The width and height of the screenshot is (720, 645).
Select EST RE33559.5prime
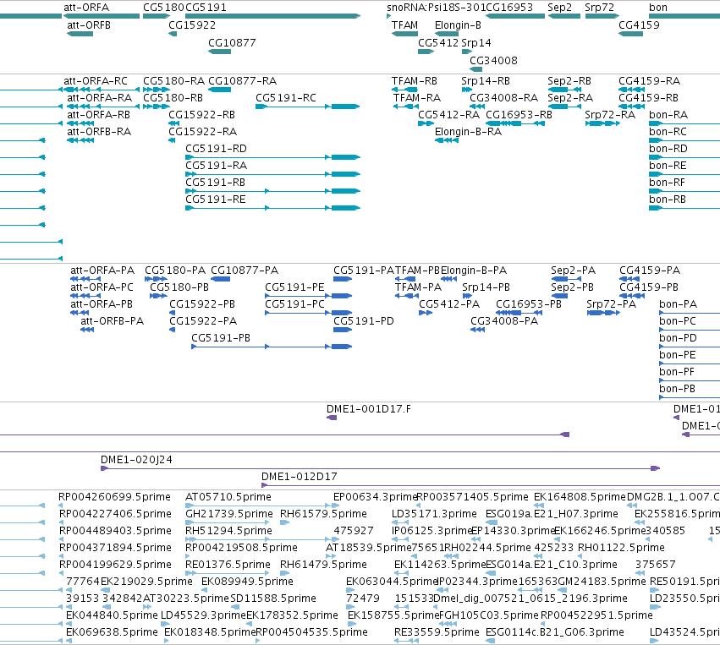437,632
